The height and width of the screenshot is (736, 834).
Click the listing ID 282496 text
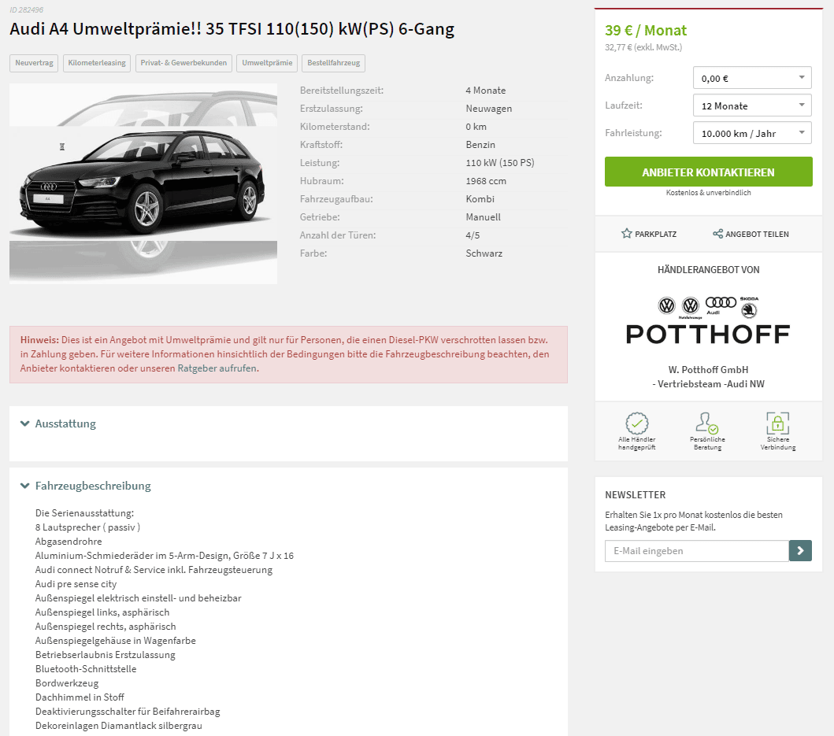click(x=27, y=9)
